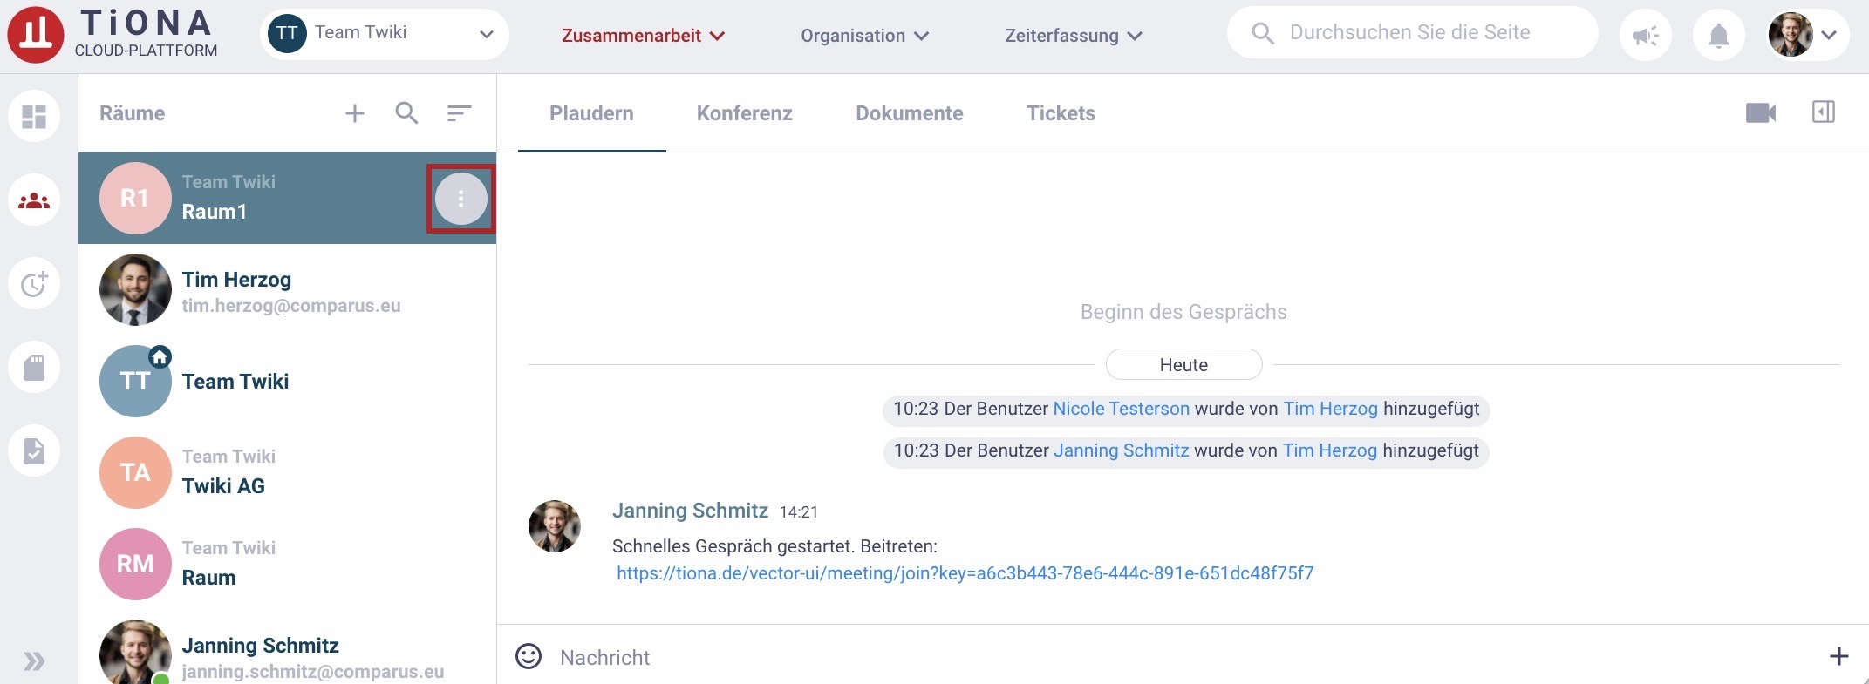Click the Nachricht message input

click(1186, 657)
